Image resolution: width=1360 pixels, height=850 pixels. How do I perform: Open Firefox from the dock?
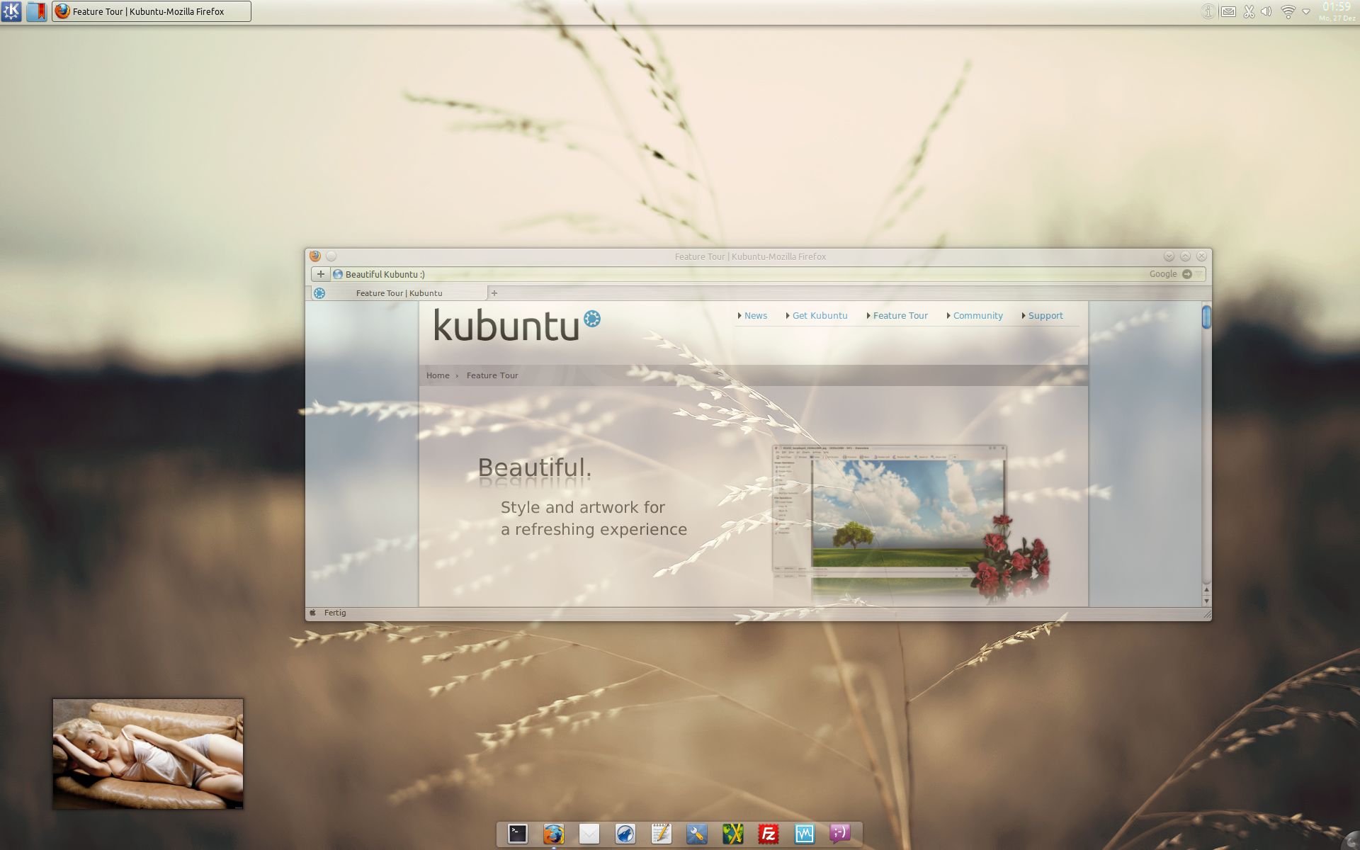click(554, 834)
